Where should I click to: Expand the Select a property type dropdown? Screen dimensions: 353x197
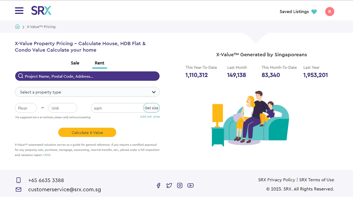[x=87, y=92]
